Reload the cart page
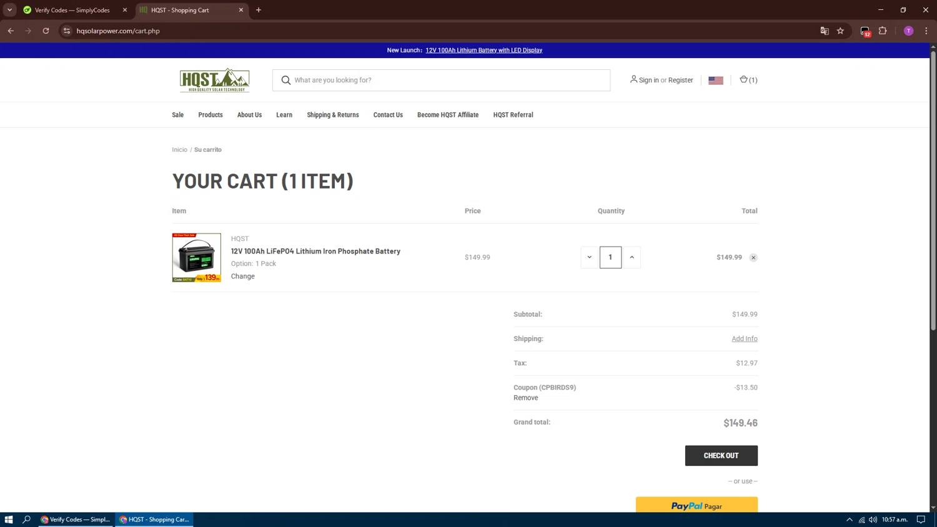Screen dimensions: 937x527 [x=46, y=31]
